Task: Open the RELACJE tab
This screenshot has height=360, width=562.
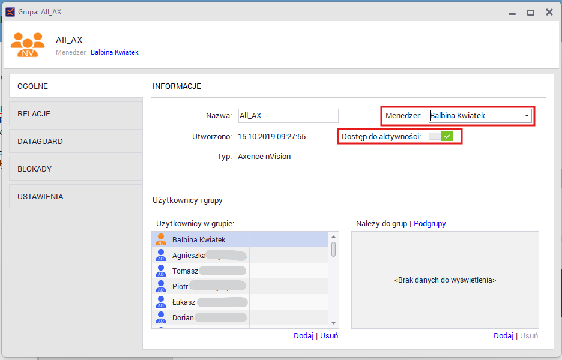Action: [76, 114]
